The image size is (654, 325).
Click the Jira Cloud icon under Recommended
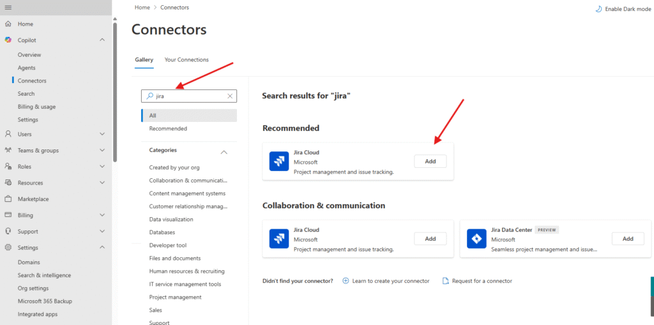[278, 162]
